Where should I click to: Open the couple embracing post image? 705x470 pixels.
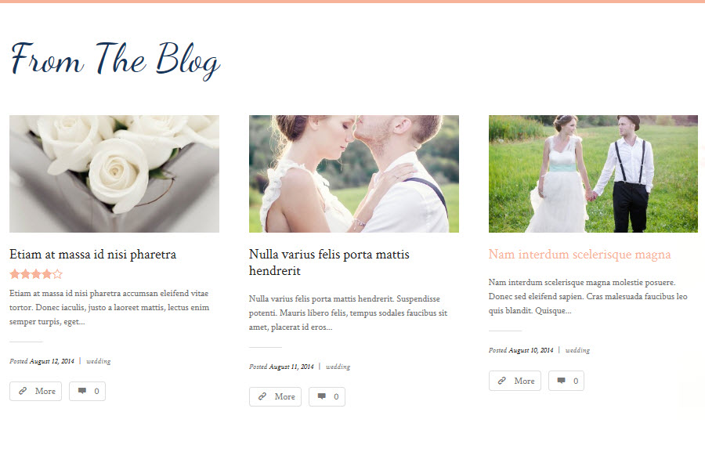click(x=354, y=174)
